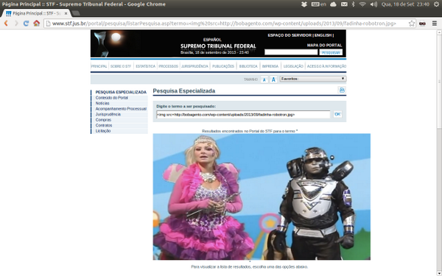The image size is (442, 276).
Task: Click the ESPAÑOL language link
Action: click(212, 40)
